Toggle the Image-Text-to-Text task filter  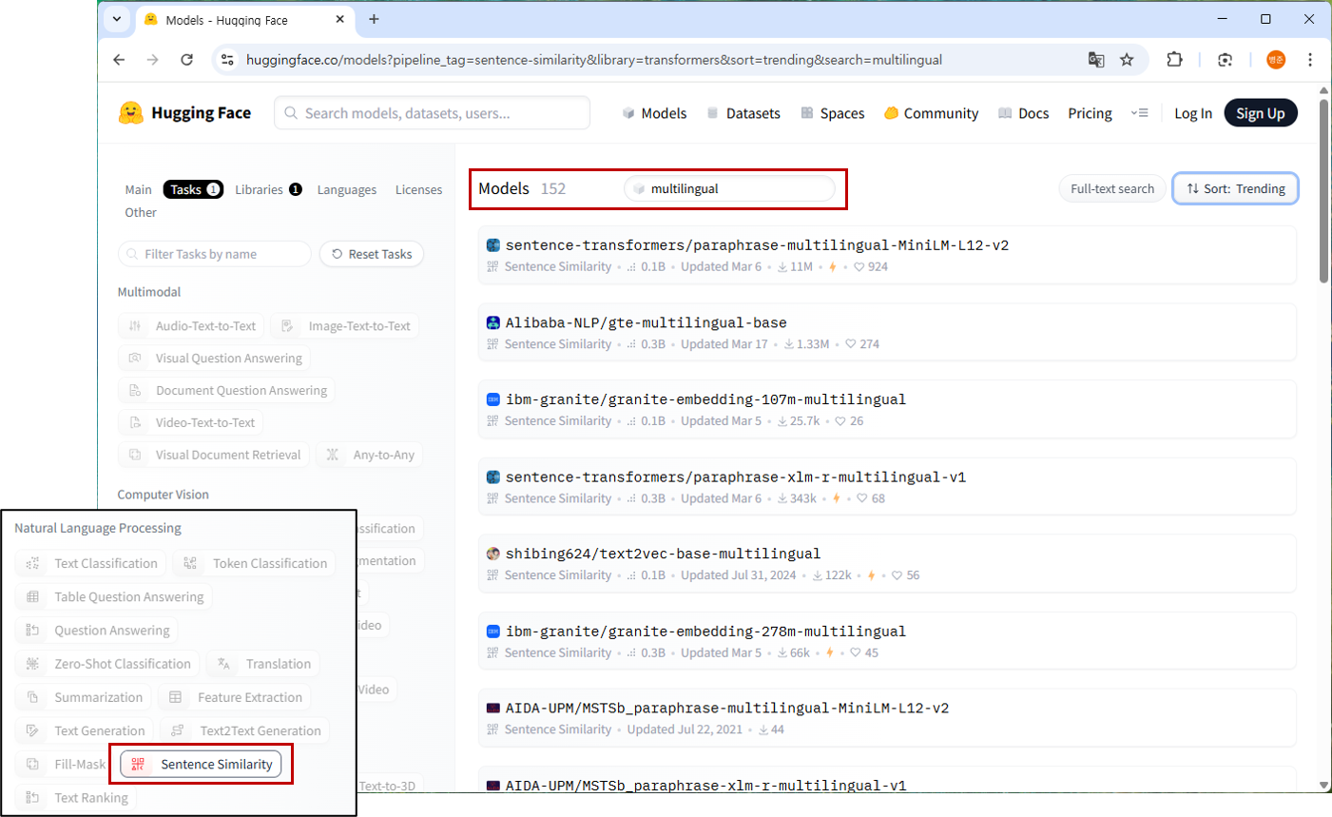345,326
